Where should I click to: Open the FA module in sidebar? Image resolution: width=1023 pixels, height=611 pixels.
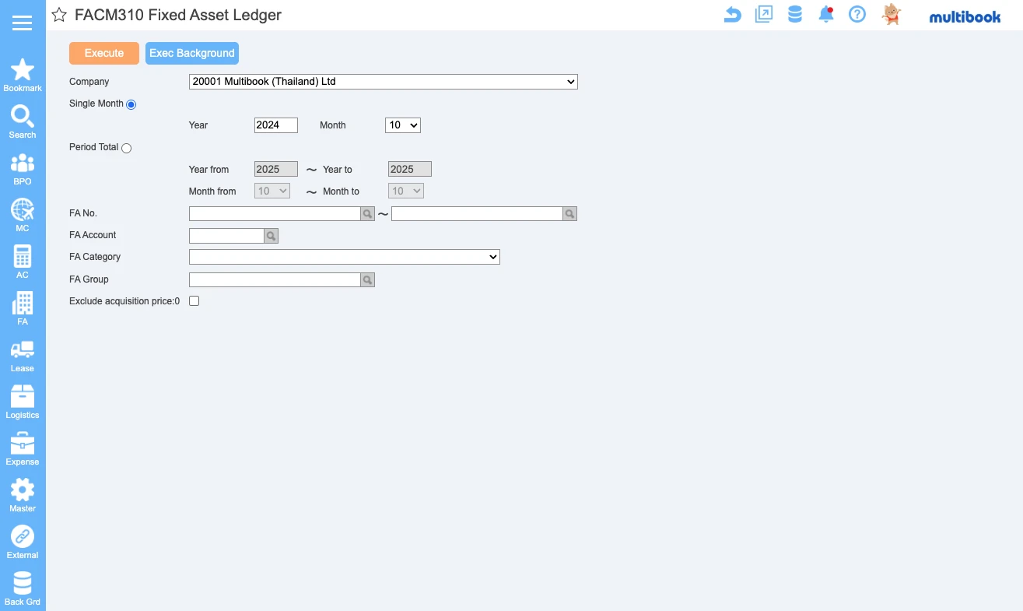click(23, 308)
